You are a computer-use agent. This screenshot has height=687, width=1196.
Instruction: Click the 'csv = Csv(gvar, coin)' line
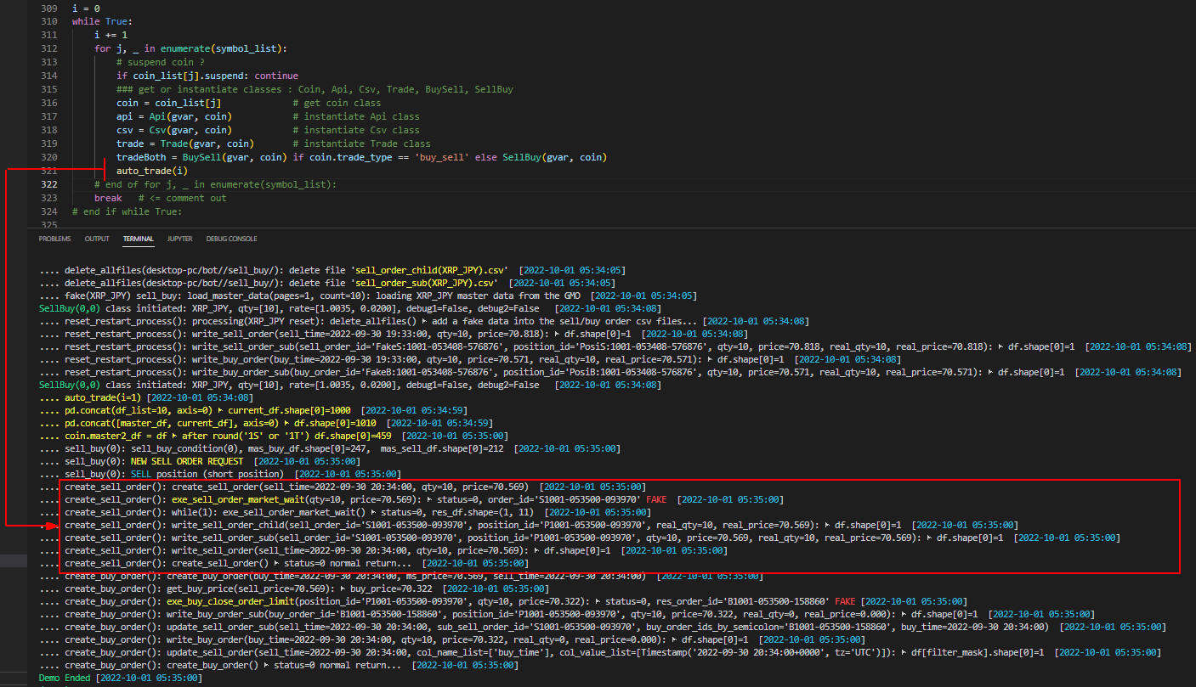[x=173, y=130]
